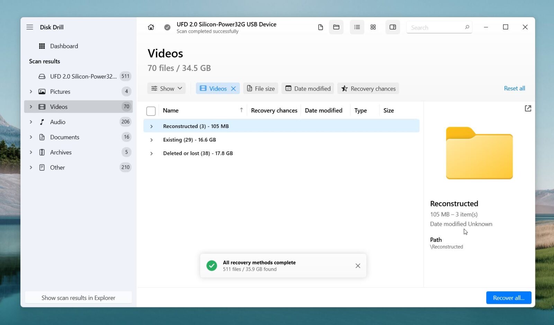Open the folder view of scan results
Image resolution: width=554 pixels, height=325 pixels.
336,27
